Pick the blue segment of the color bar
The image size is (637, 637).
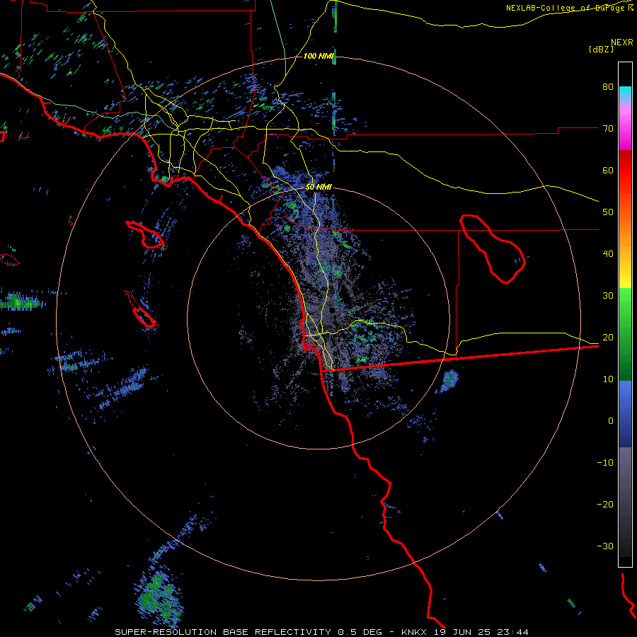pyautogui.click(x=625, y=414)
